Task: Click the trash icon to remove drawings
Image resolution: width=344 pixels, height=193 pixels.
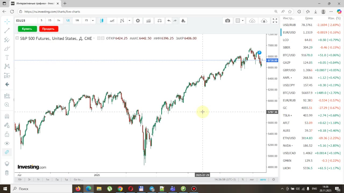Action: coord(7,173)
